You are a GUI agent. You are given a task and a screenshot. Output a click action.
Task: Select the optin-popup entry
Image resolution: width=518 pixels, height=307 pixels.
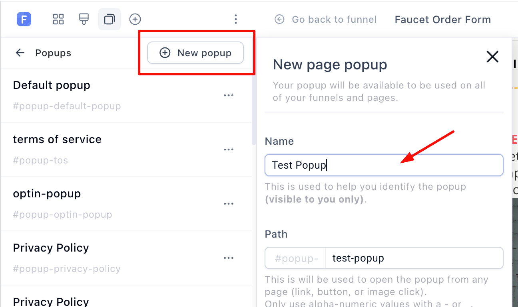point(126,204)
